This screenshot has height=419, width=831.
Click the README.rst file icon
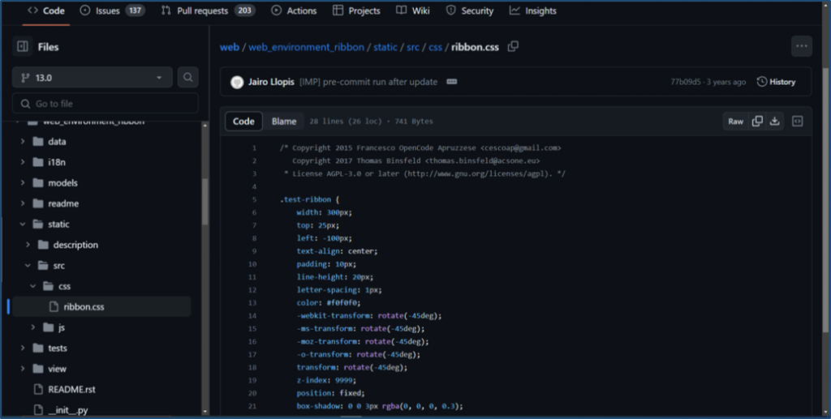tap(38, 389)
